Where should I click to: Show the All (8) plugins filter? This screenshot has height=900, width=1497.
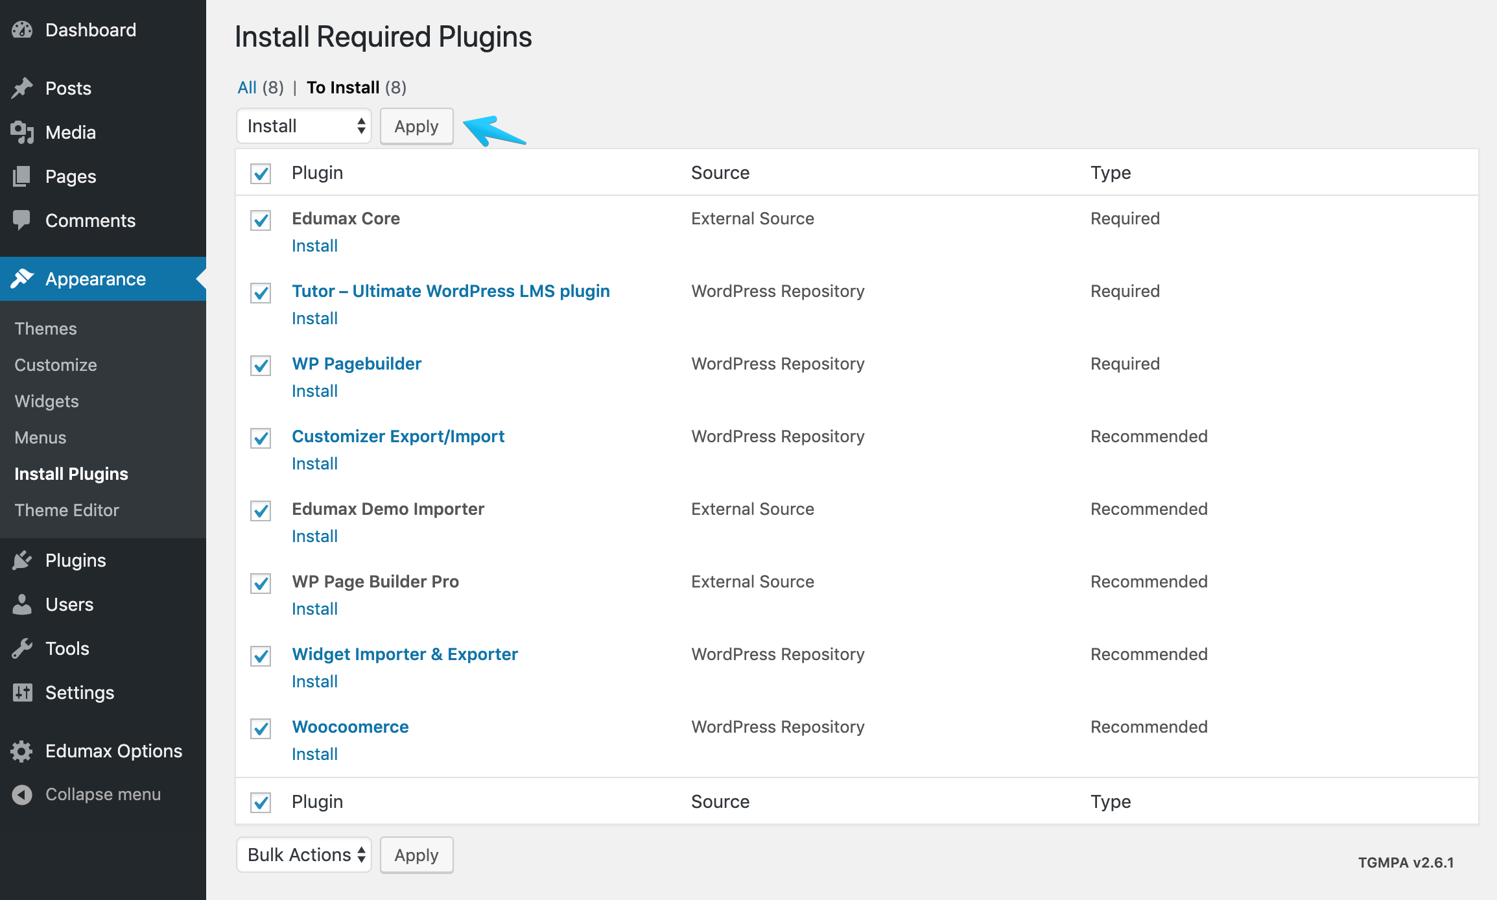tap(261, 88)
